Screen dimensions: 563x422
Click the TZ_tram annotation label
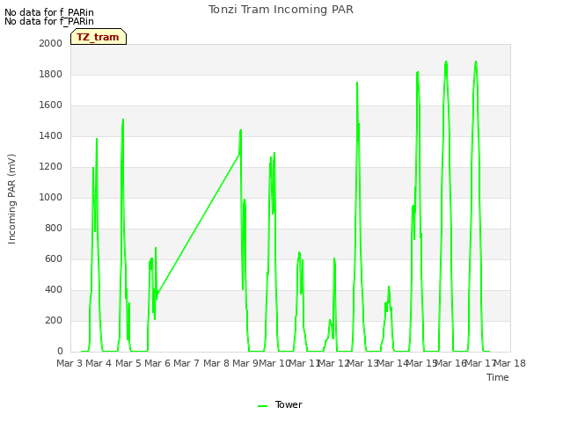pyautogui.click(x=99, y=37)
